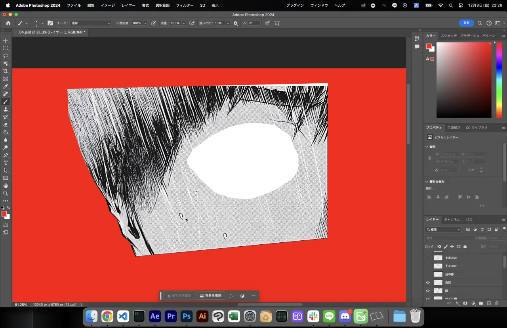Click the 共有 share button
This screenshot has height=328, width=507.
(466, 23)
